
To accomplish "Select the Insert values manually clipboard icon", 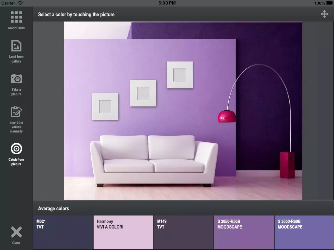I will [x=16, y=111].
